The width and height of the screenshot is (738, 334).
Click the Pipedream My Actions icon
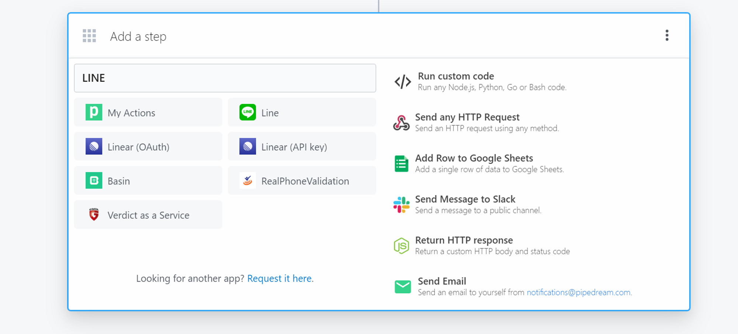pos(94,112)
